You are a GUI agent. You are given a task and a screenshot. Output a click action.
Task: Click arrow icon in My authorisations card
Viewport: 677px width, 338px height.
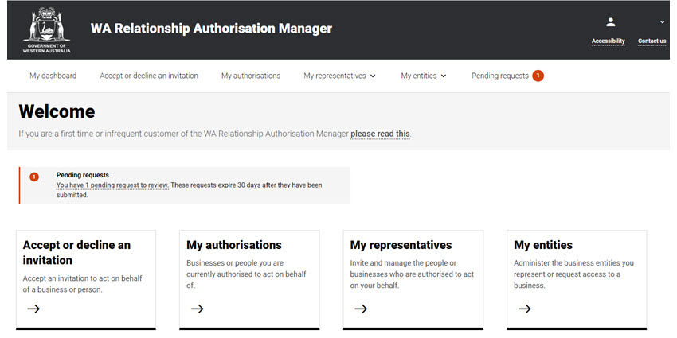(198, 309)
